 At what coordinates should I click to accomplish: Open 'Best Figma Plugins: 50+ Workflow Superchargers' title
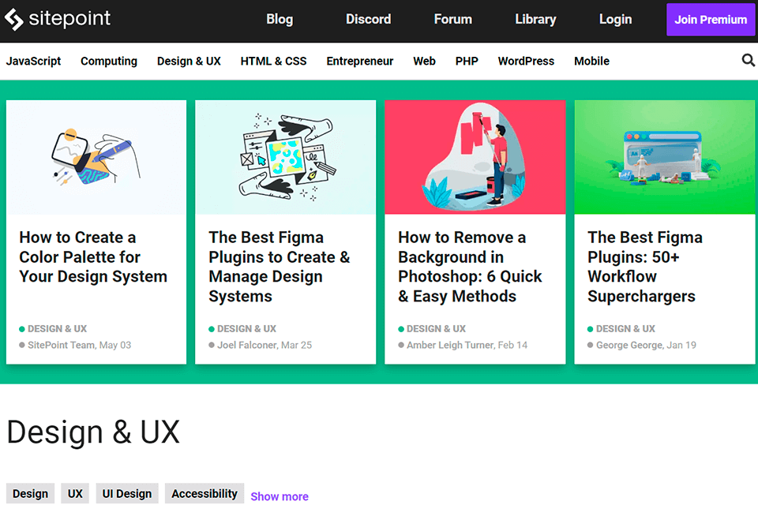coord(645,267)
